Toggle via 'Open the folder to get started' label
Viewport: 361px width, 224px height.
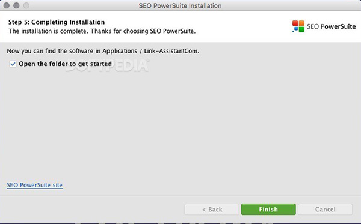65,64
